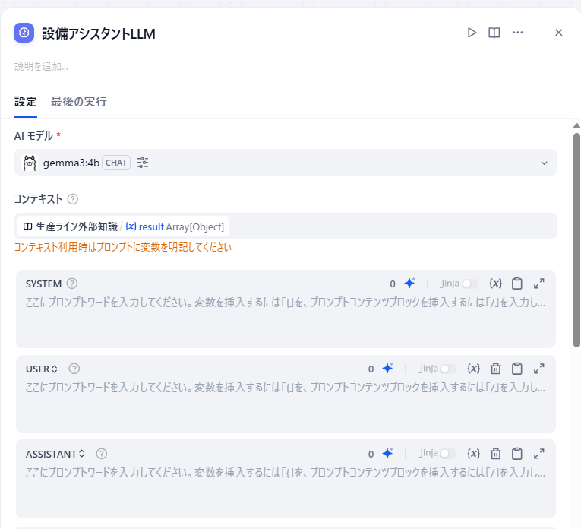Open the context variable 生産ライン外部知識 result
This screenshot has width=581, height=529.
pos(123,226)
